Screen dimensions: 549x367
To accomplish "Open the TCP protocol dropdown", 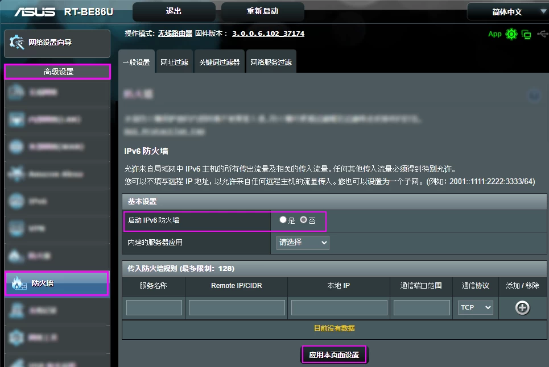I will point(475,307).
